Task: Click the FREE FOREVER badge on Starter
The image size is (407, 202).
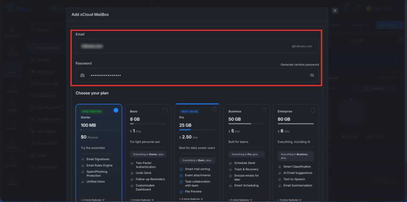Action: pyautogui.click(x=92, y=111)
